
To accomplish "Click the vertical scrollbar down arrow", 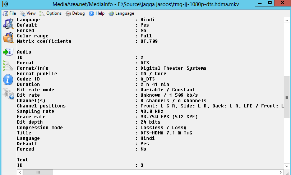I will tap(287, 166).
